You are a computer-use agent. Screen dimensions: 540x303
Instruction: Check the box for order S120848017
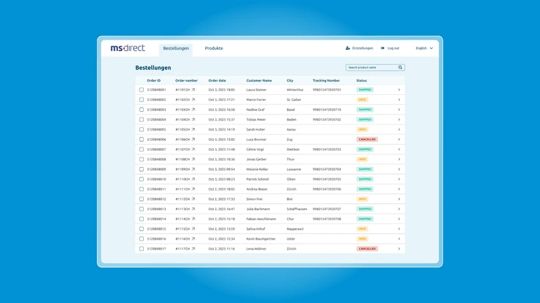(x=142, y=248)
